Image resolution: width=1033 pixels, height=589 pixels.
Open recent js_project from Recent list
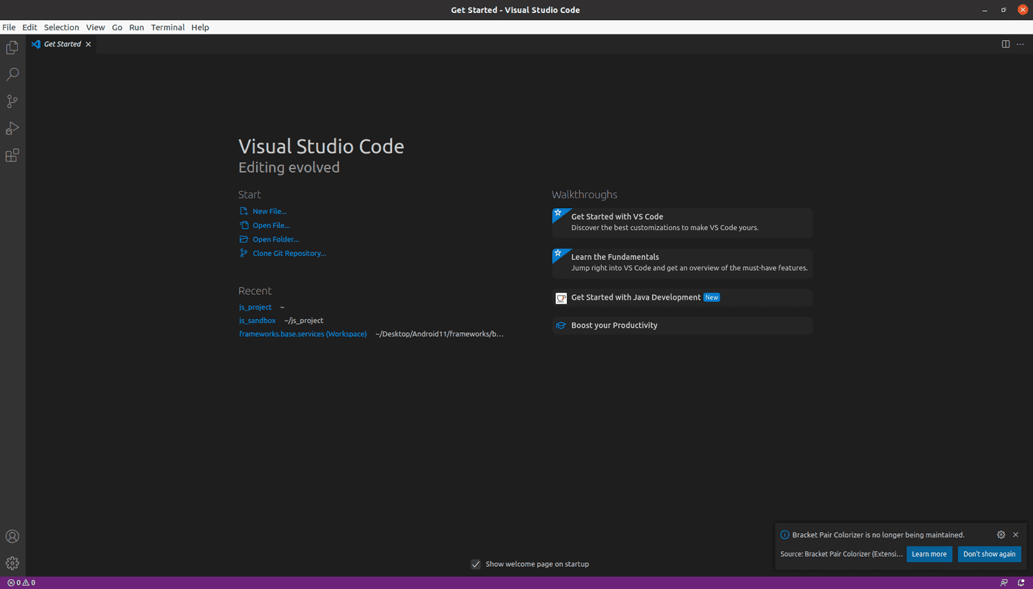255,307
